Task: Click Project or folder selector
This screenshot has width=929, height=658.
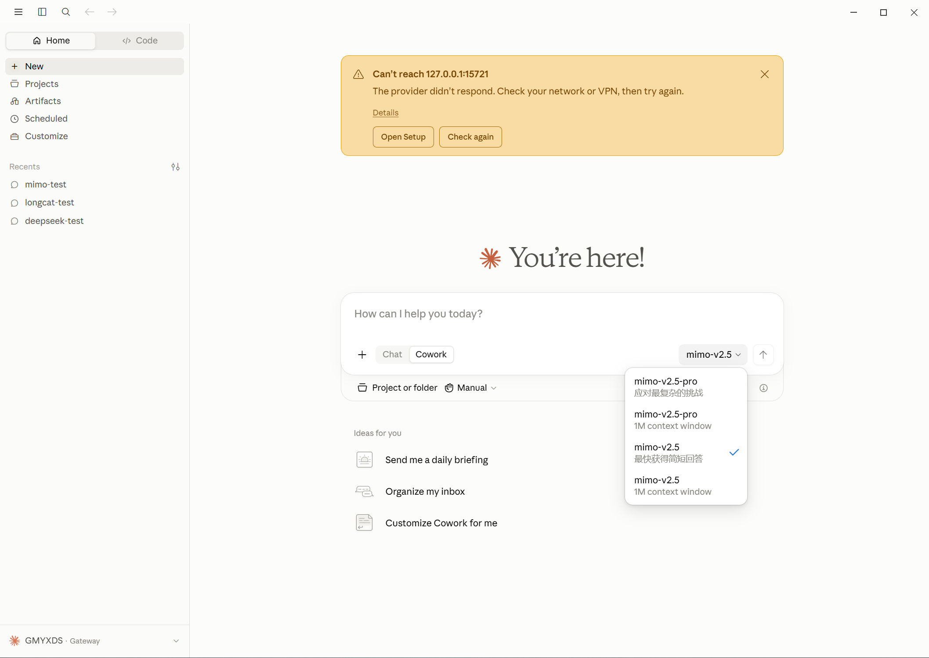Action: point(398,388)
